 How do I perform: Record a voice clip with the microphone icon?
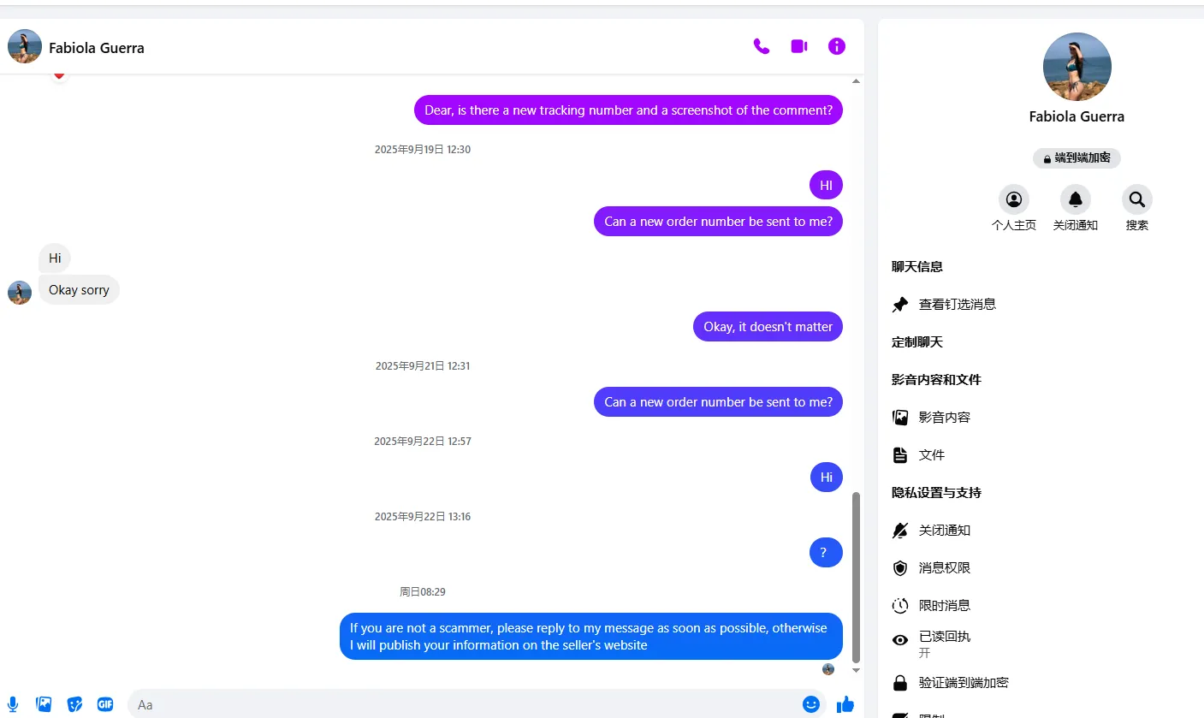coord(14,704)
